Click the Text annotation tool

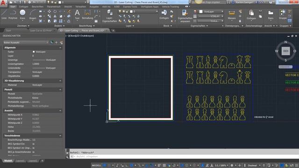tap(77, 14)
